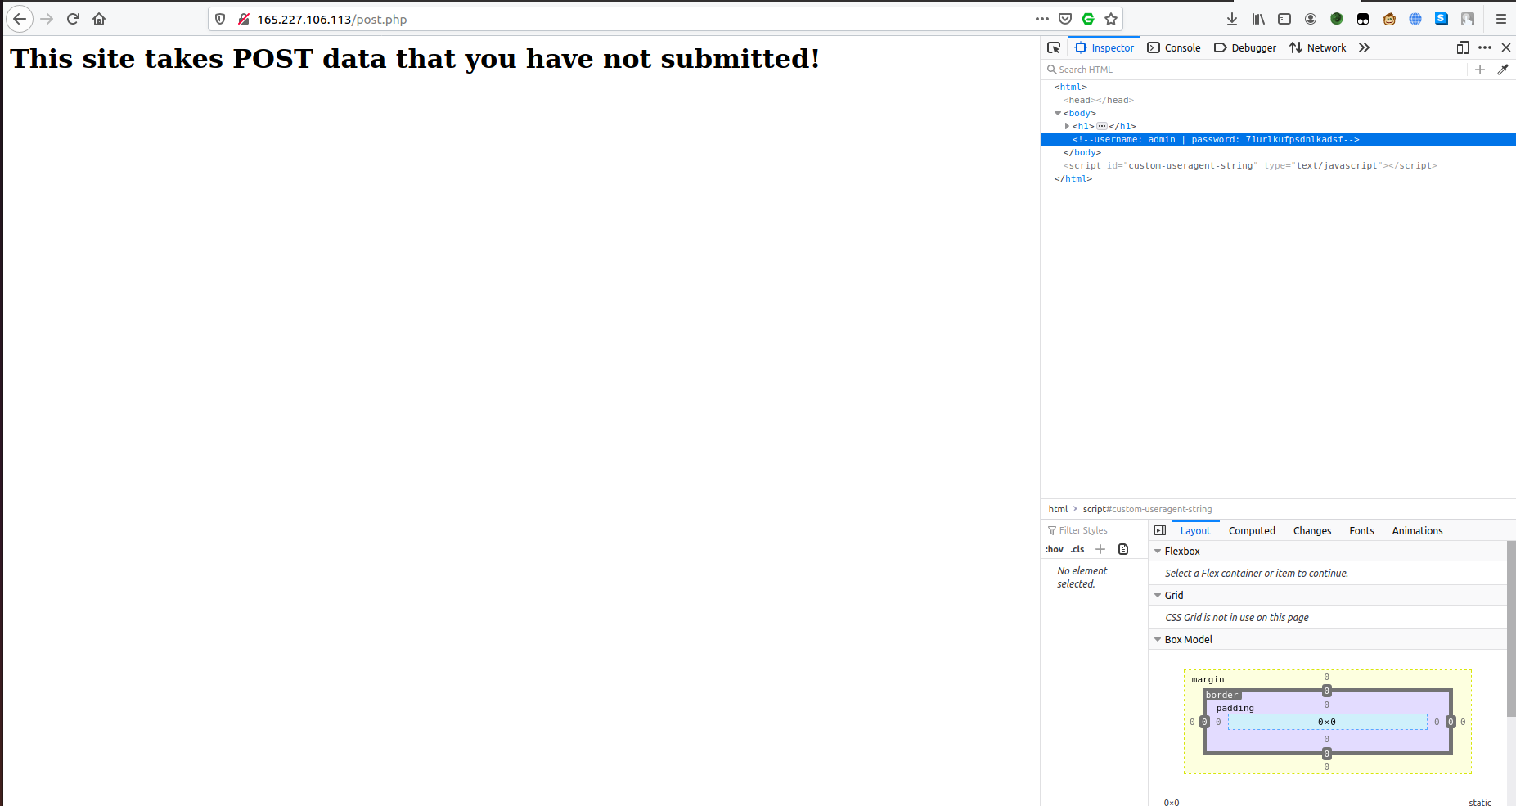The height and width of the screenshot is (806, 1516).
Task: Switch to the Console tab
Action: [x=1174, y=47]
